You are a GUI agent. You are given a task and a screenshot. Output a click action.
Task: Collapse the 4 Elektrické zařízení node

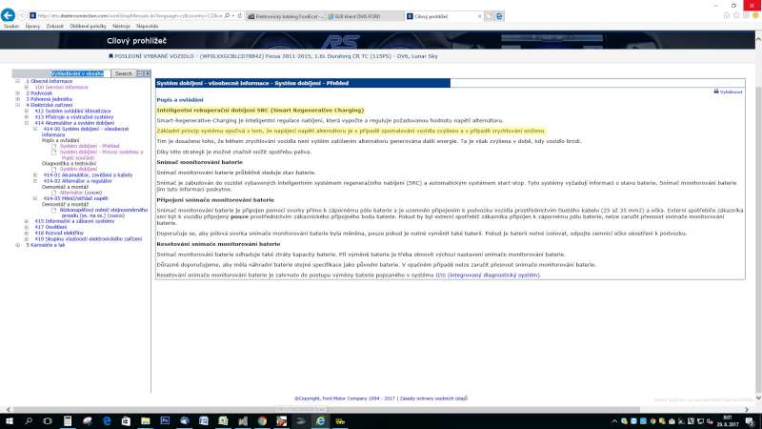click(x=16, y=105)
